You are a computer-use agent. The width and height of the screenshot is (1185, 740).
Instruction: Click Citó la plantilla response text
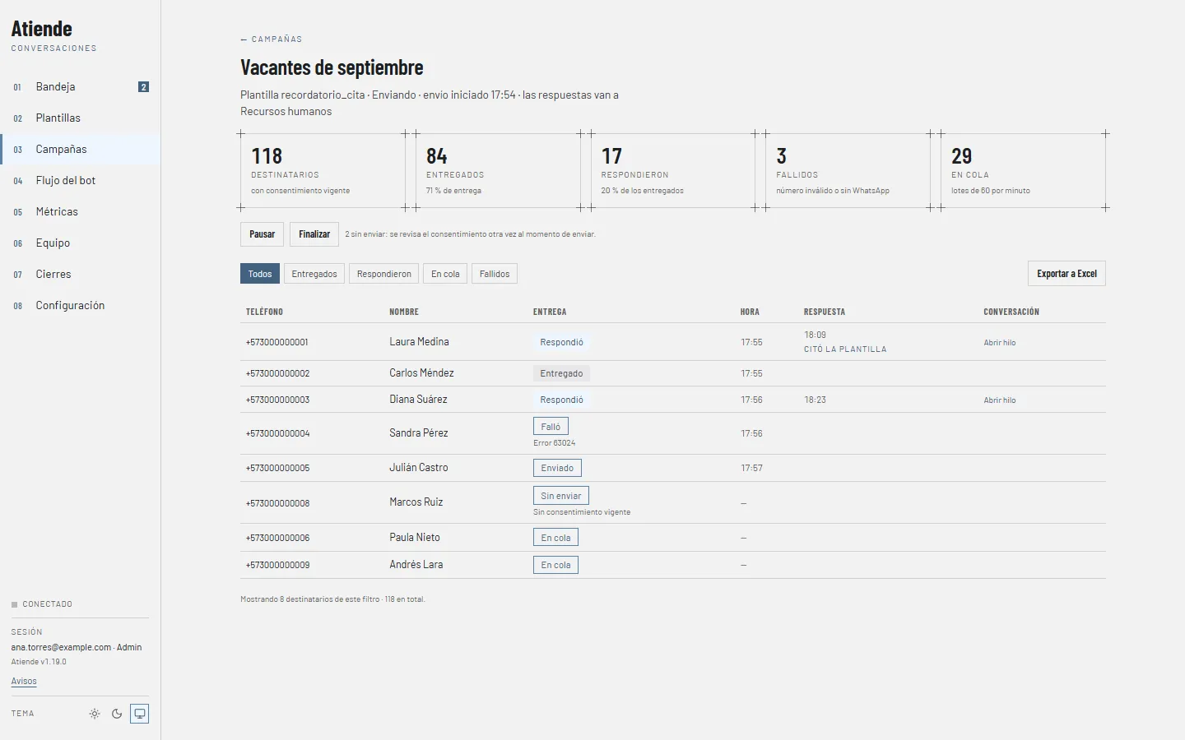click(845, 349)
